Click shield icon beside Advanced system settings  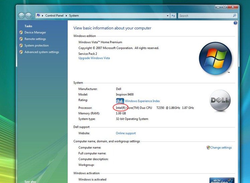click(x=21, y=52)
